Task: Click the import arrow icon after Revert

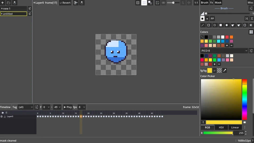Action: click(76, 3)
